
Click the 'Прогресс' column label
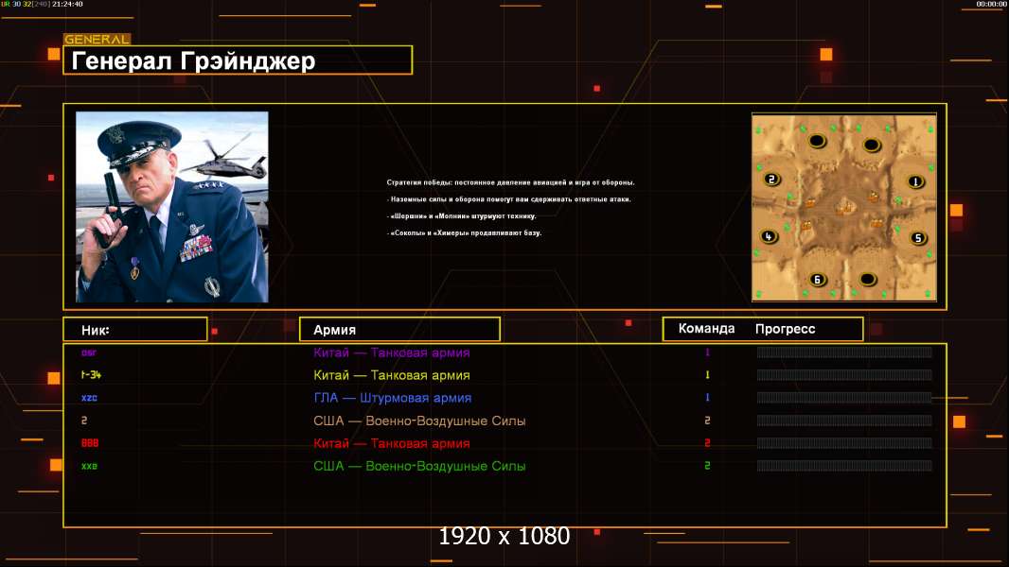click(x=785, y=329)
